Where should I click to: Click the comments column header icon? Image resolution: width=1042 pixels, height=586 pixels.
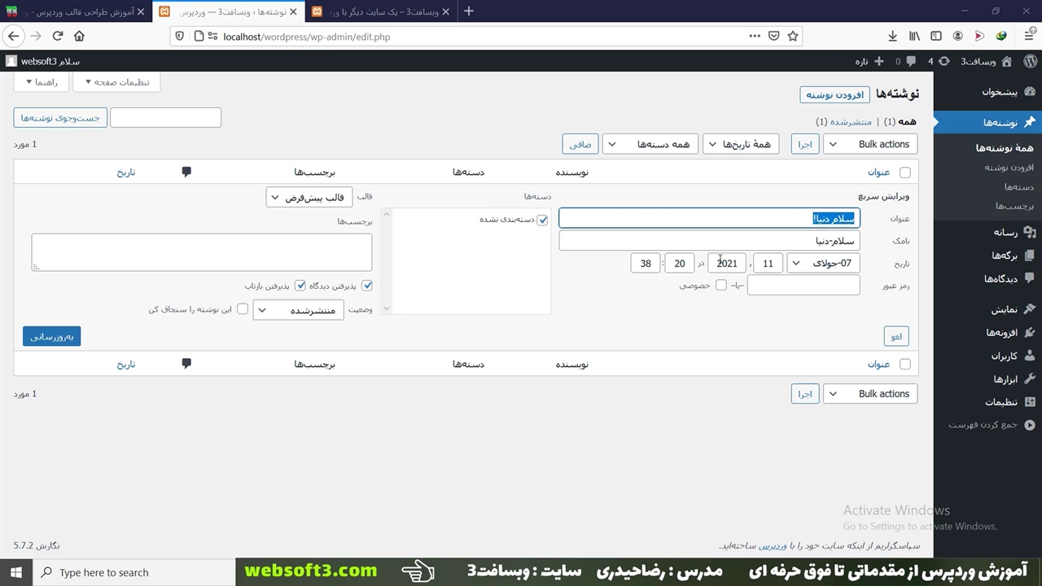pos(186,172)
